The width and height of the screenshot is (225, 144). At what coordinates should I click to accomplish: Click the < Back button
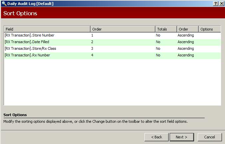[156, 137]
